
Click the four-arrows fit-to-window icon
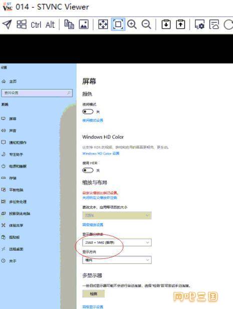click(x=103, y=25)
